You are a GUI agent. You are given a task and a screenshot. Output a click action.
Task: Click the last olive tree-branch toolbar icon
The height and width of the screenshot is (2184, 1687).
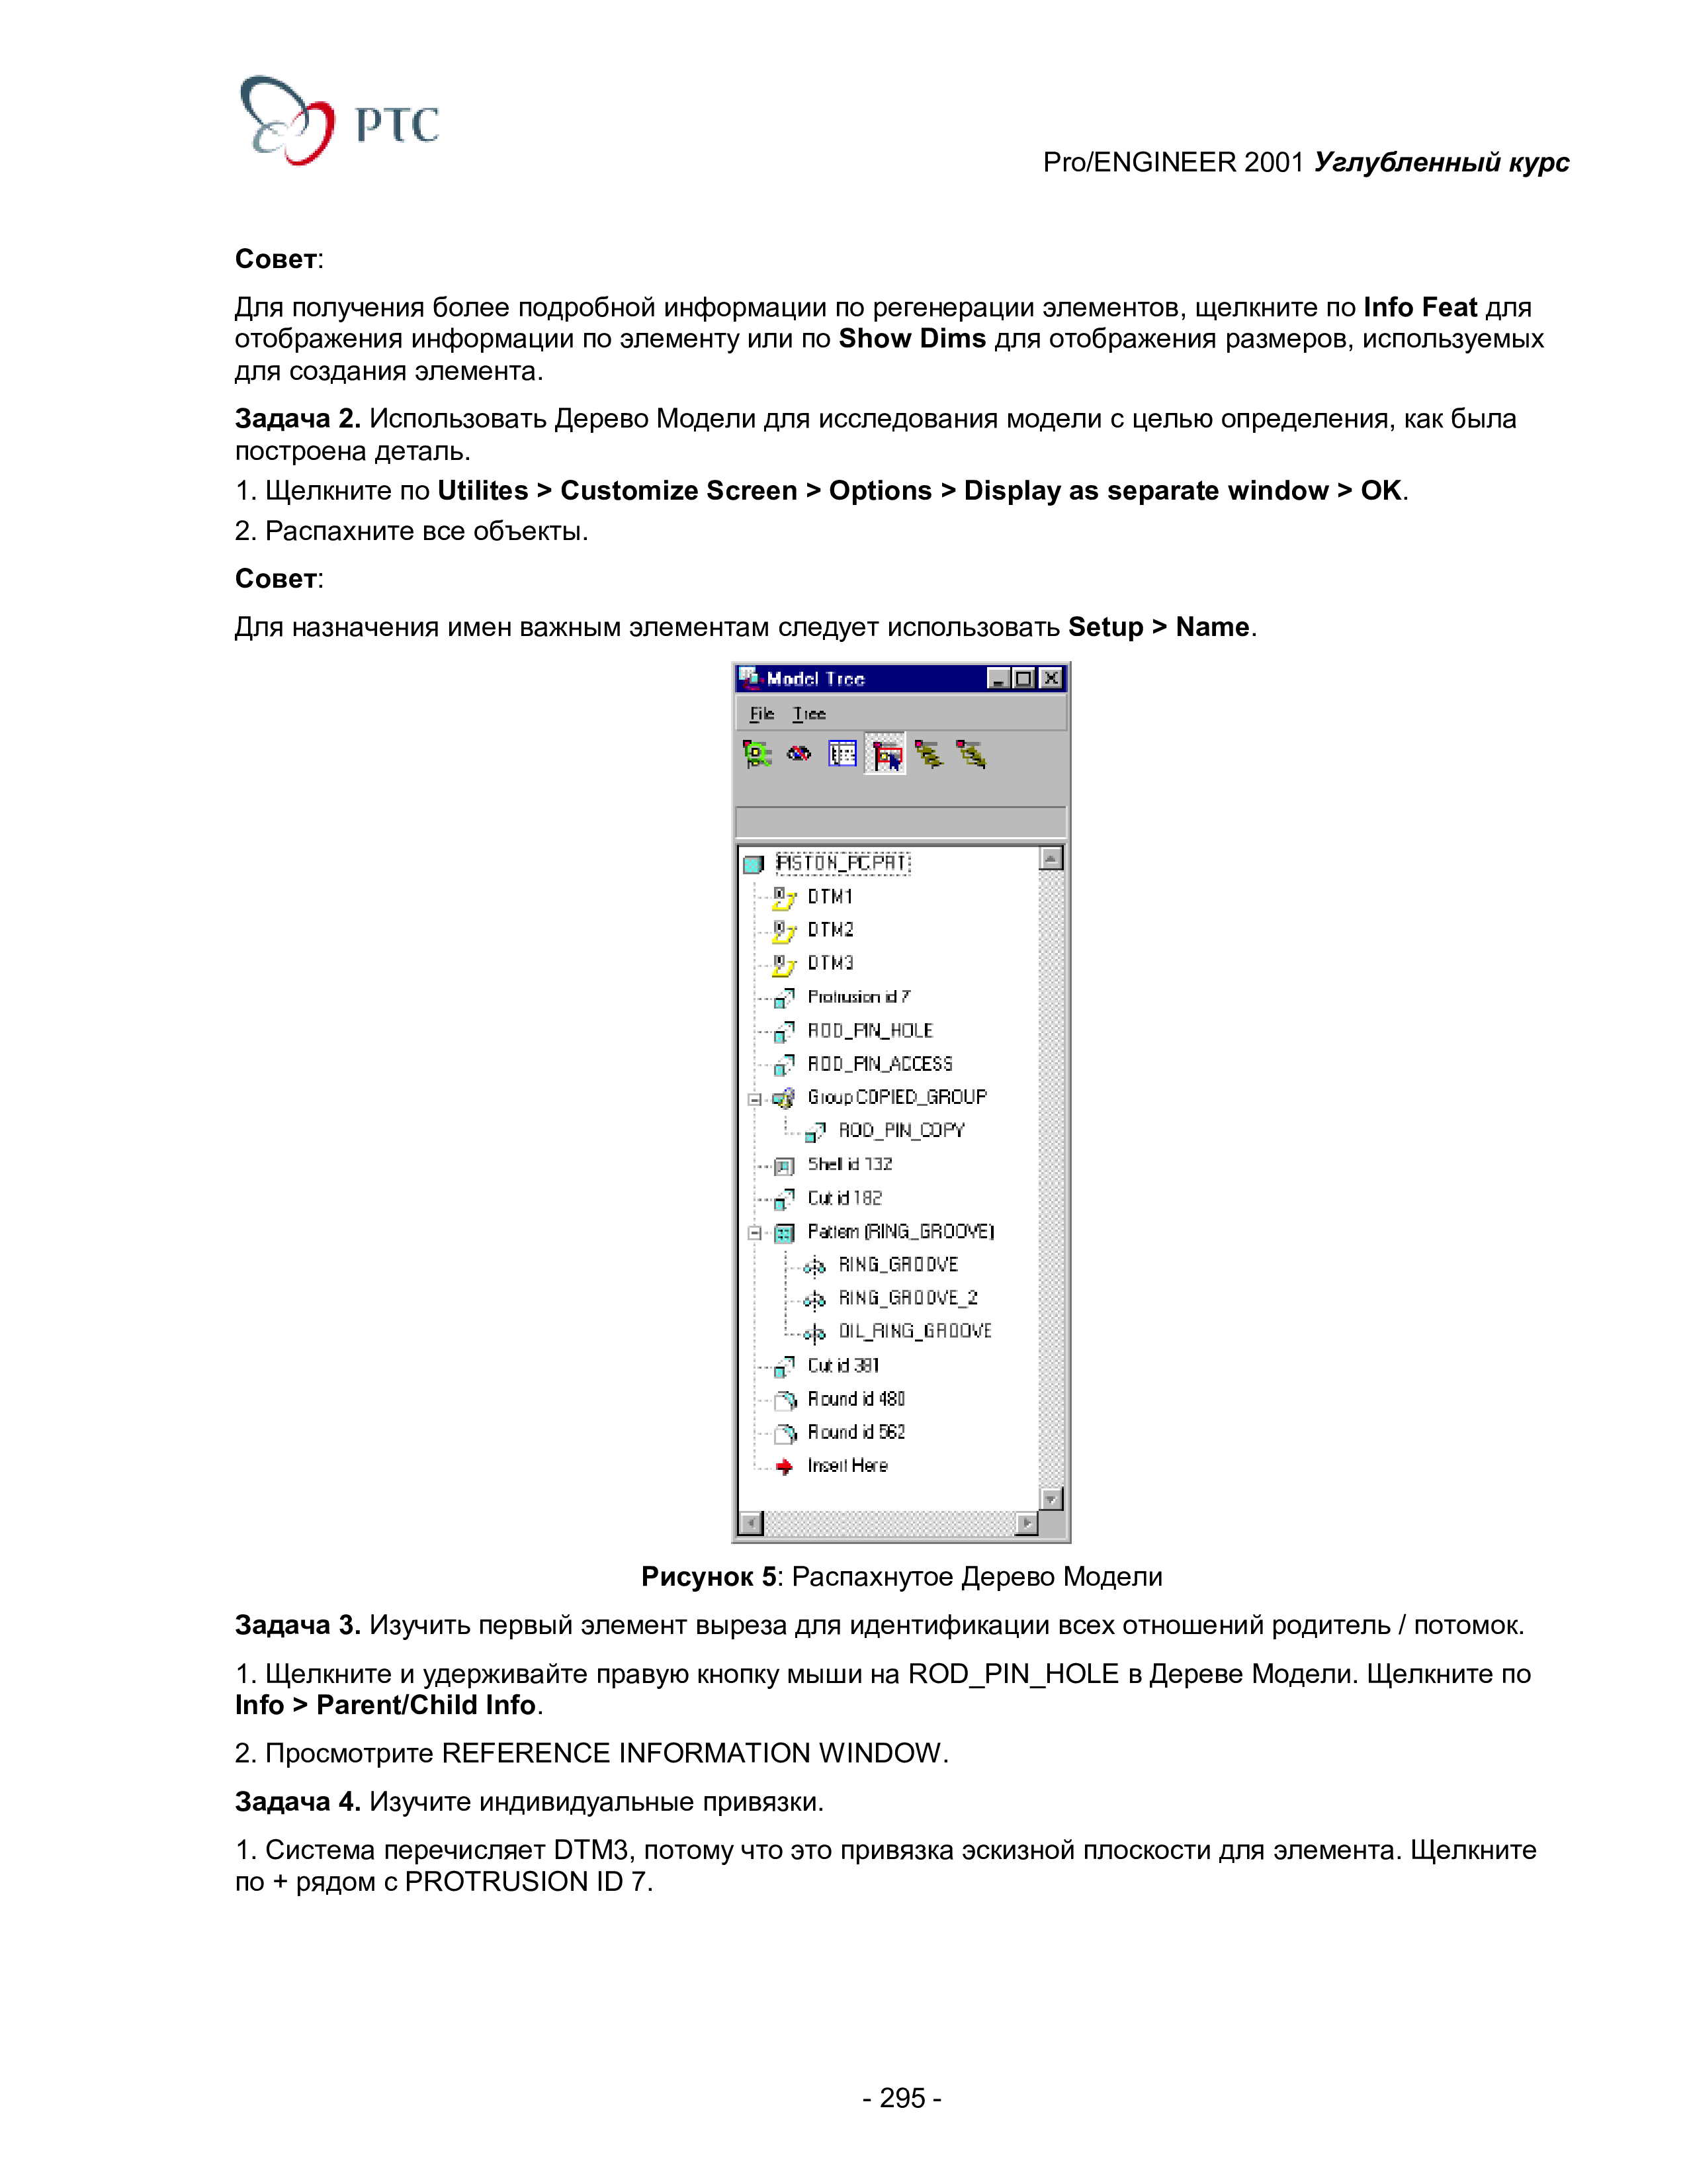[971, 754]
